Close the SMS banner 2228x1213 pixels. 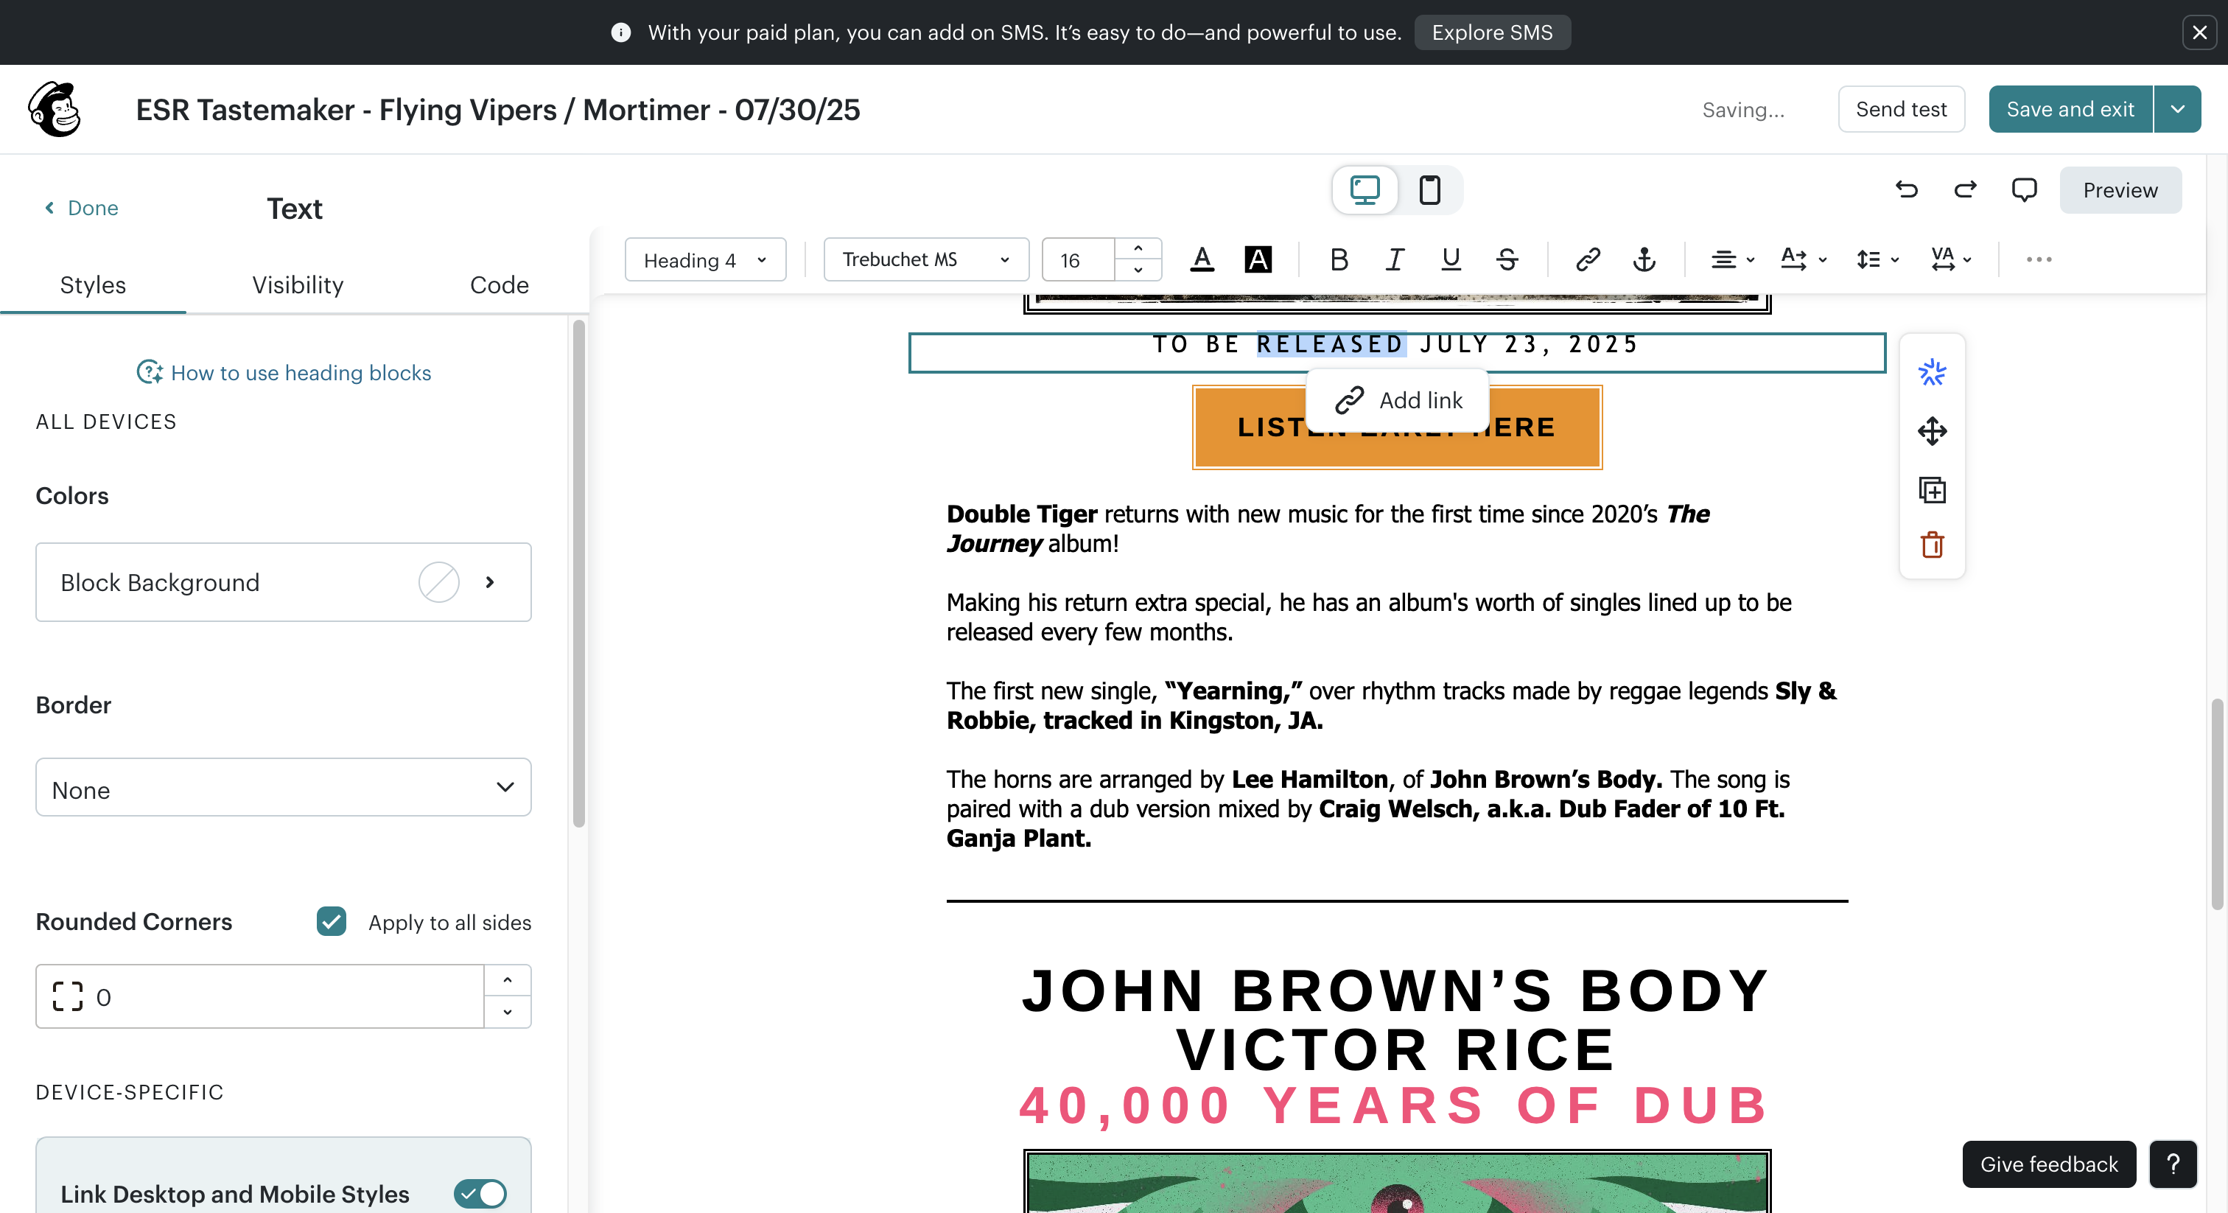2199,32
